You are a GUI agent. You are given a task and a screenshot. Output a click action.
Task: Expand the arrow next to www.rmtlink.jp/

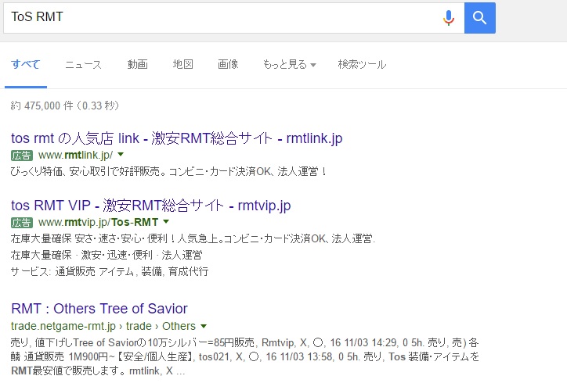click(x=121, y=155)
